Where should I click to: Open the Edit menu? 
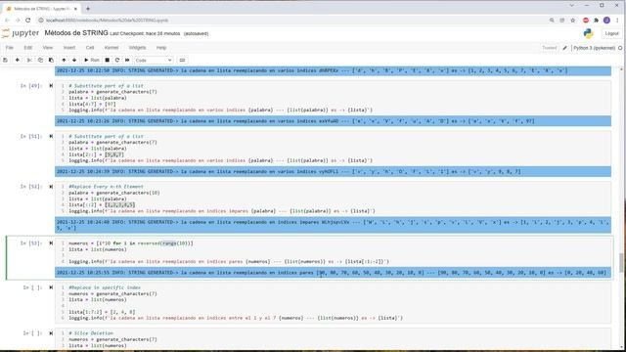[27, 48]
